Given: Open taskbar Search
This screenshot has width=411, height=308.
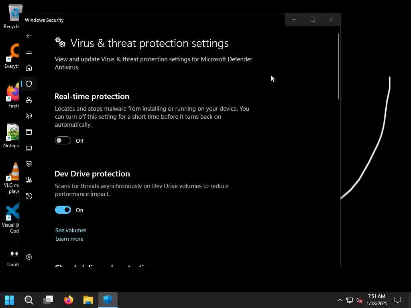Looking at the screenshot, I should coord(29,300).
